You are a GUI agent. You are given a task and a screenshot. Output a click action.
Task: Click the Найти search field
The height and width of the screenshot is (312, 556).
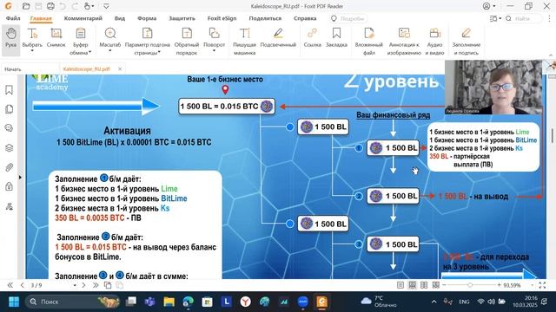click(523, 18)
